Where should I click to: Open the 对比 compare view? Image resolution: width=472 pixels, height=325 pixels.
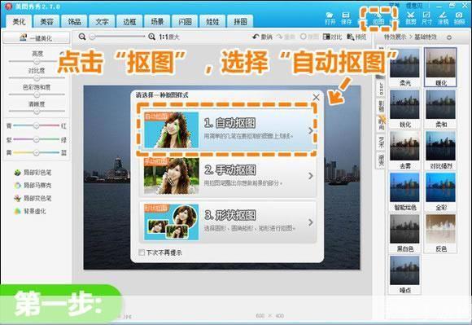pyautogui.click(x=332, y=37)
